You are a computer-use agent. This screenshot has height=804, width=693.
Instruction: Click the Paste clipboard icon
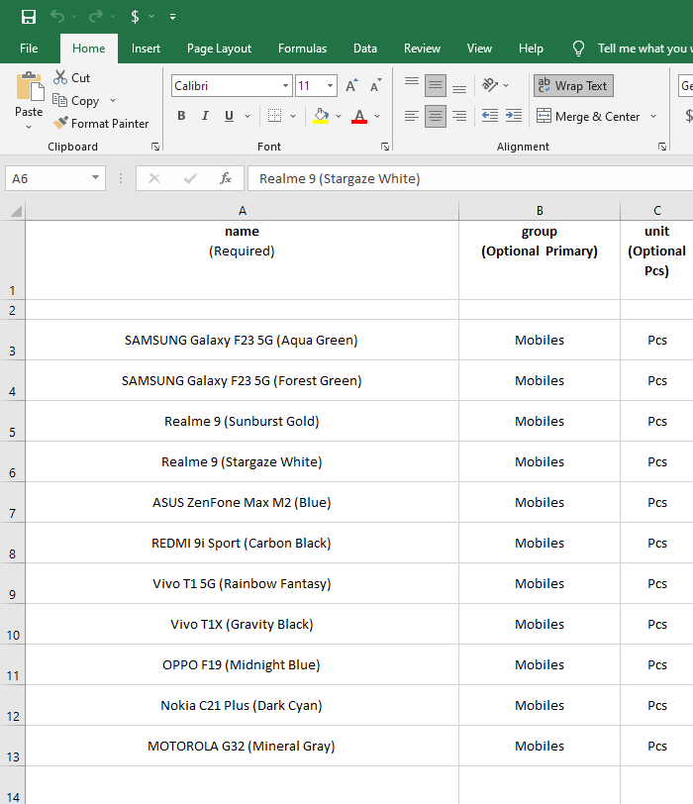coord(30,86)
